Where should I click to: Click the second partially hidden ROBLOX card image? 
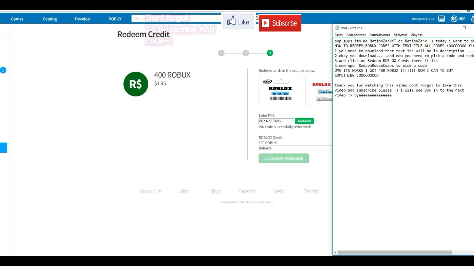319,91
